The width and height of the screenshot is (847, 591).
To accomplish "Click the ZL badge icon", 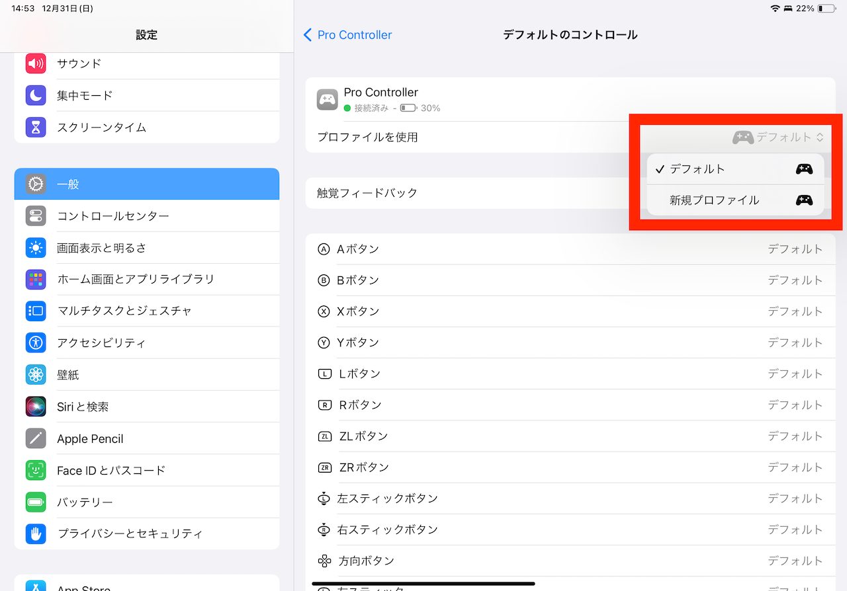I will tap(325, 436).
